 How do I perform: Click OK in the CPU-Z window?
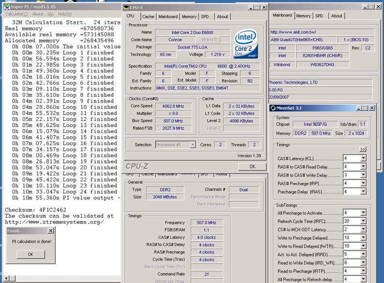252,166
